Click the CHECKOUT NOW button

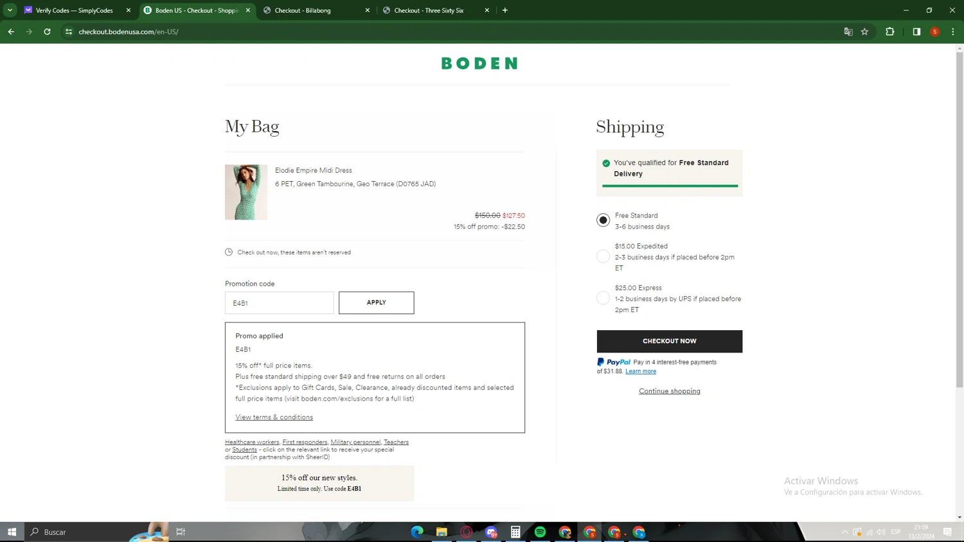pos(670,341)
